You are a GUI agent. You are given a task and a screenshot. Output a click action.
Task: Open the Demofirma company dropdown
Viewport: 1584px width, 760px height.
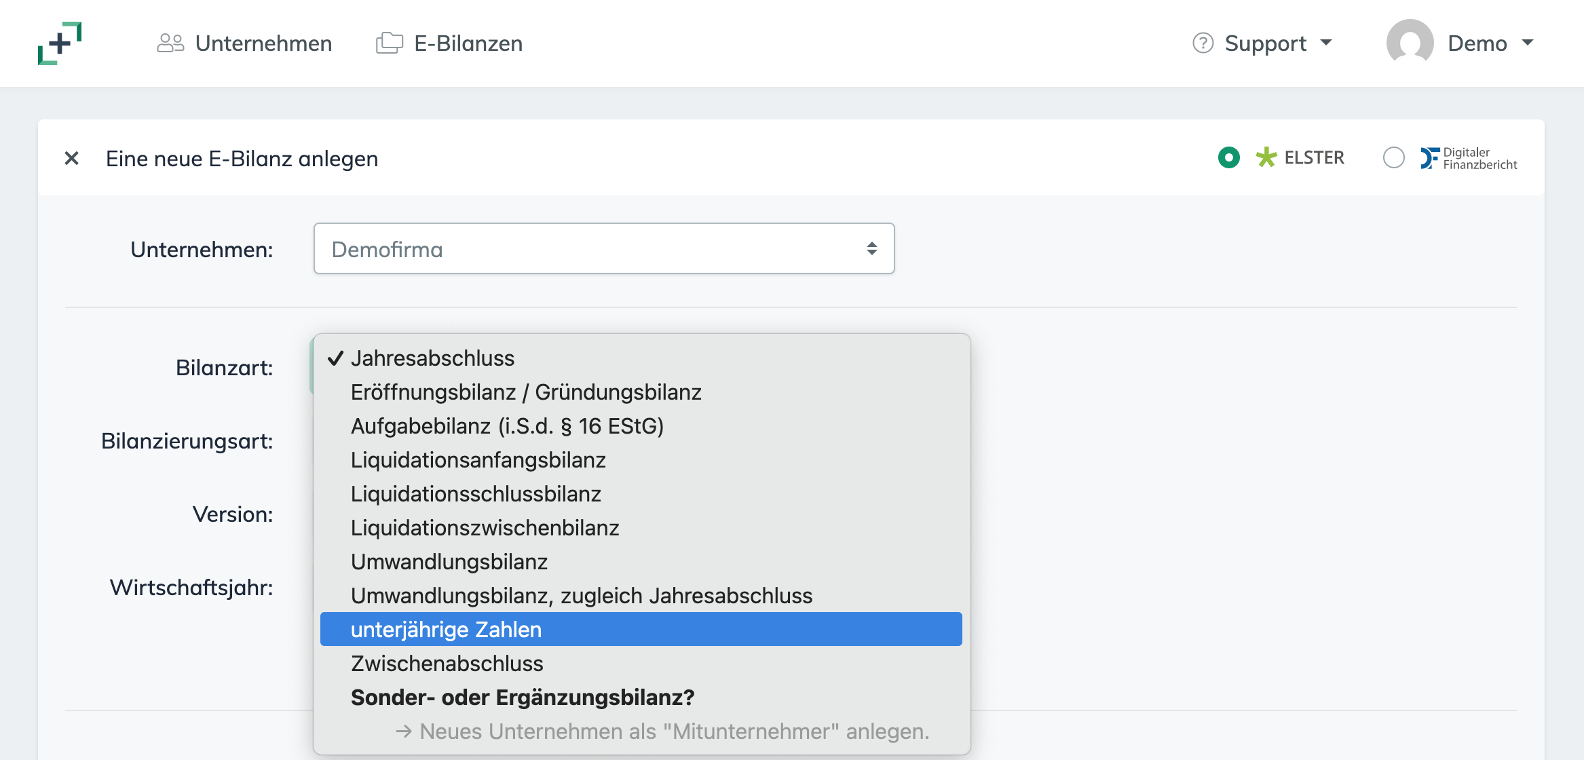coord(604,248)
